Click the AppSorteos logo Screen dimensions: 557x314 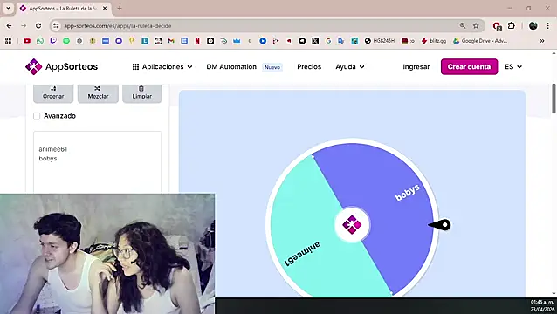click(61, 66)
